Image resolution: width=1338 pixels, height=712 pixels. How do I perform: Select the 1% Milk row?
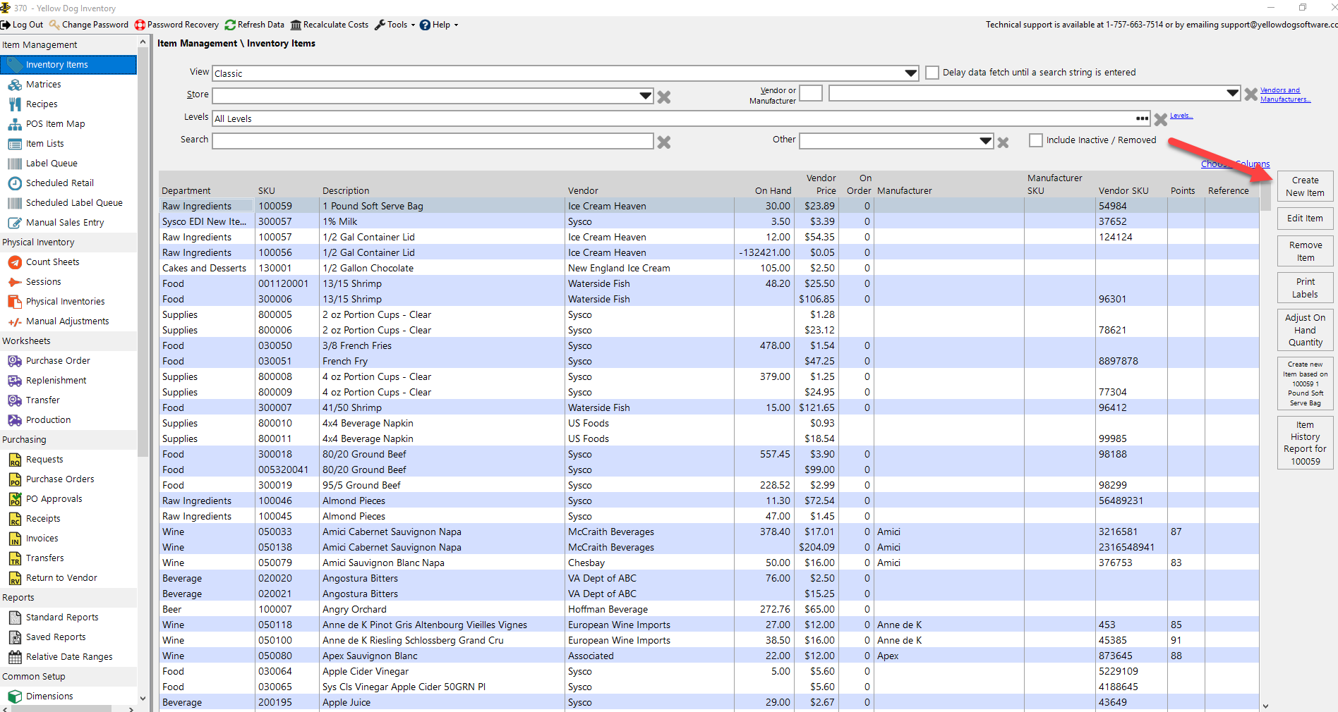(x=709, y=222)
